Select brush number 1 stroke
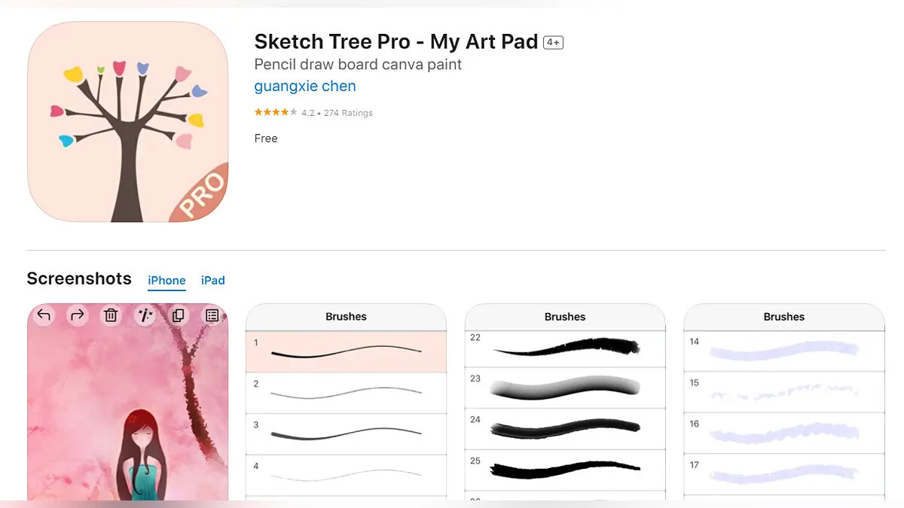904x508 pixels. click(x=346, y=351)
